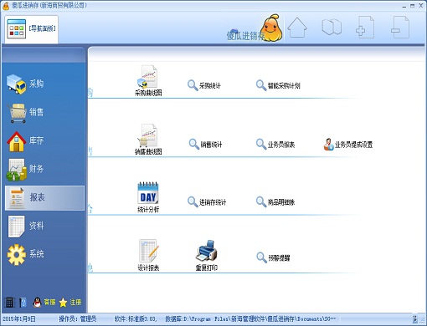
Task: Open 销售曲线图 sales curve chart
Action: point(148,140)
